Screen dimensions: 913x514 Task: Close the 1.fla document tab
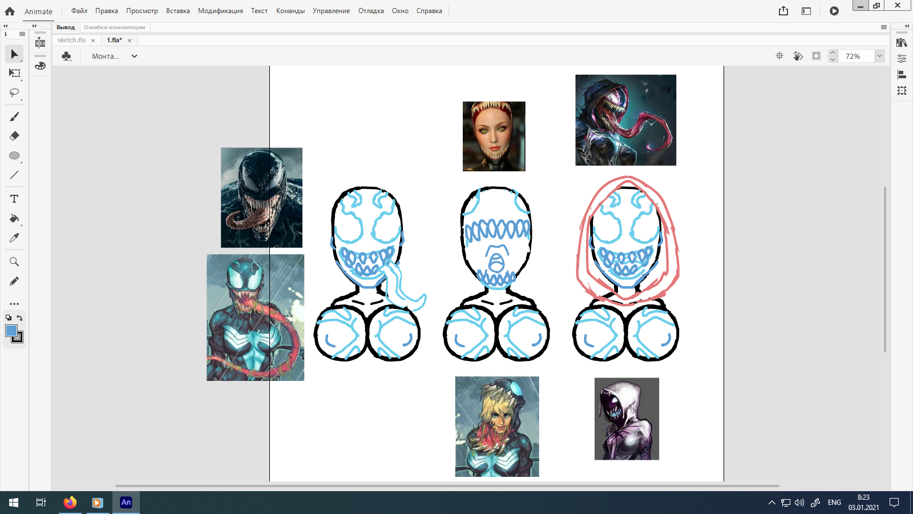pyautogui.click(x=130, y=41)
